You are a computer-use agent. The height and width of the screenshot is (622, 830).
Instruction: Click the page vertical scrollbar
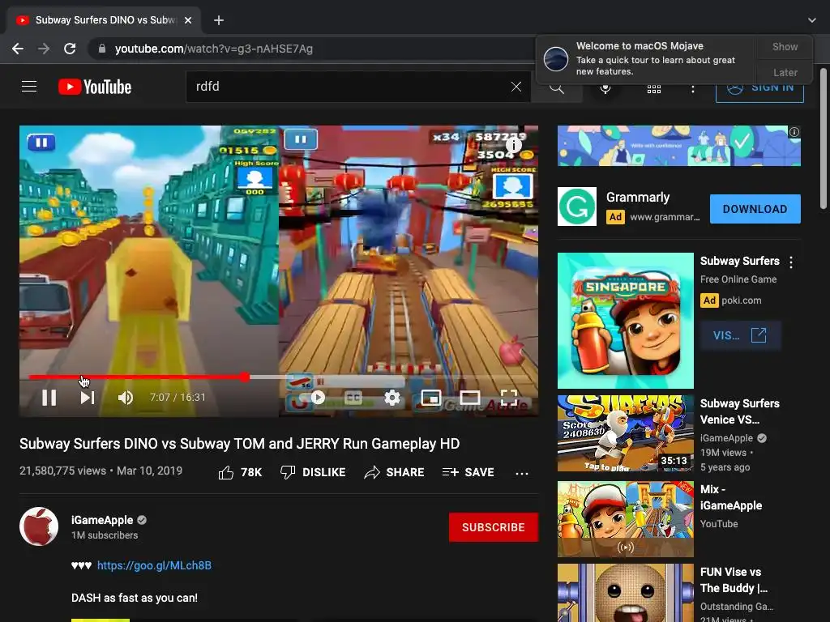(x=824, y=138)
